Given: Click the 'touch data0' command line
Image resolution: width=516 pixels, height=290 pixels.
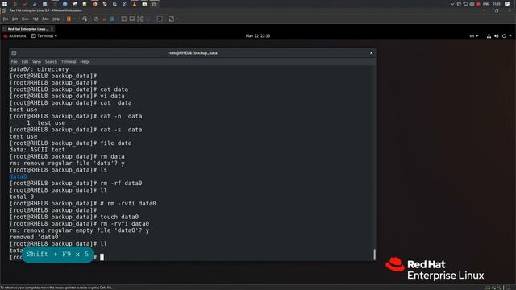Looking at the screenshot, I should (74, 217).
